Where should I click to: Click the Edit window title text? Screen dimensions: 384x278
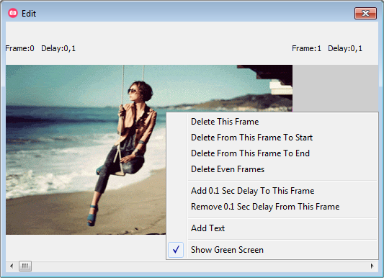(29, 14)
